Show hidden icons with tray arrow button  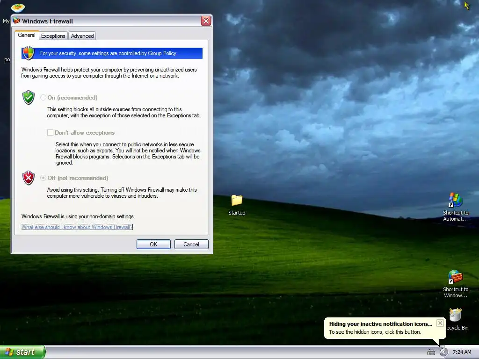click(x=443, y=352)
